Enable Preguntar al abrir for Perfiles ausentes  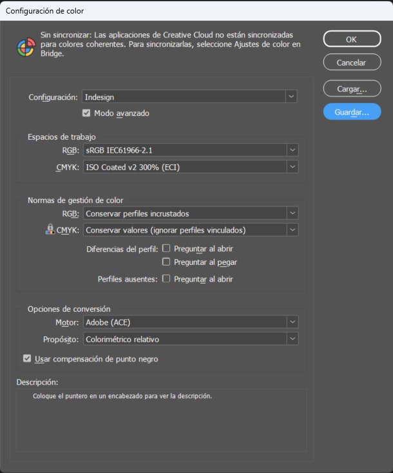click(166, 279)
